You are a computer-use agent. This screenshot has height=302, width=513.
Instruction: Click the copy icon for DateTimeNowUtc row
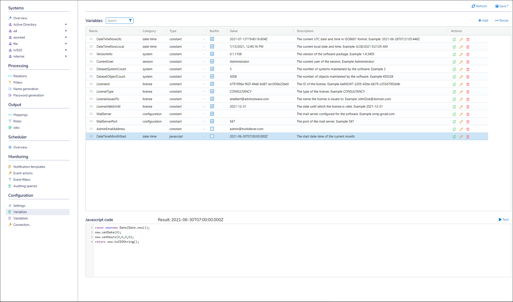454,39
